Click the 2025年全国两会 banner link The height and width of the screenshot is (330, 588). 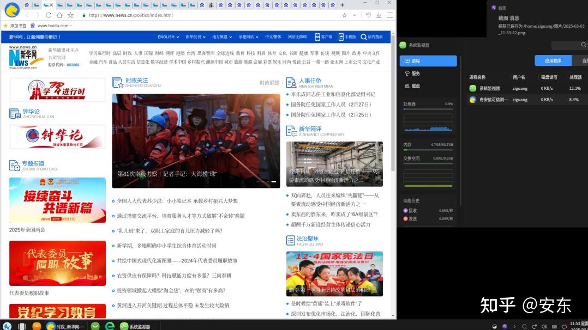(x=57, y=200)
